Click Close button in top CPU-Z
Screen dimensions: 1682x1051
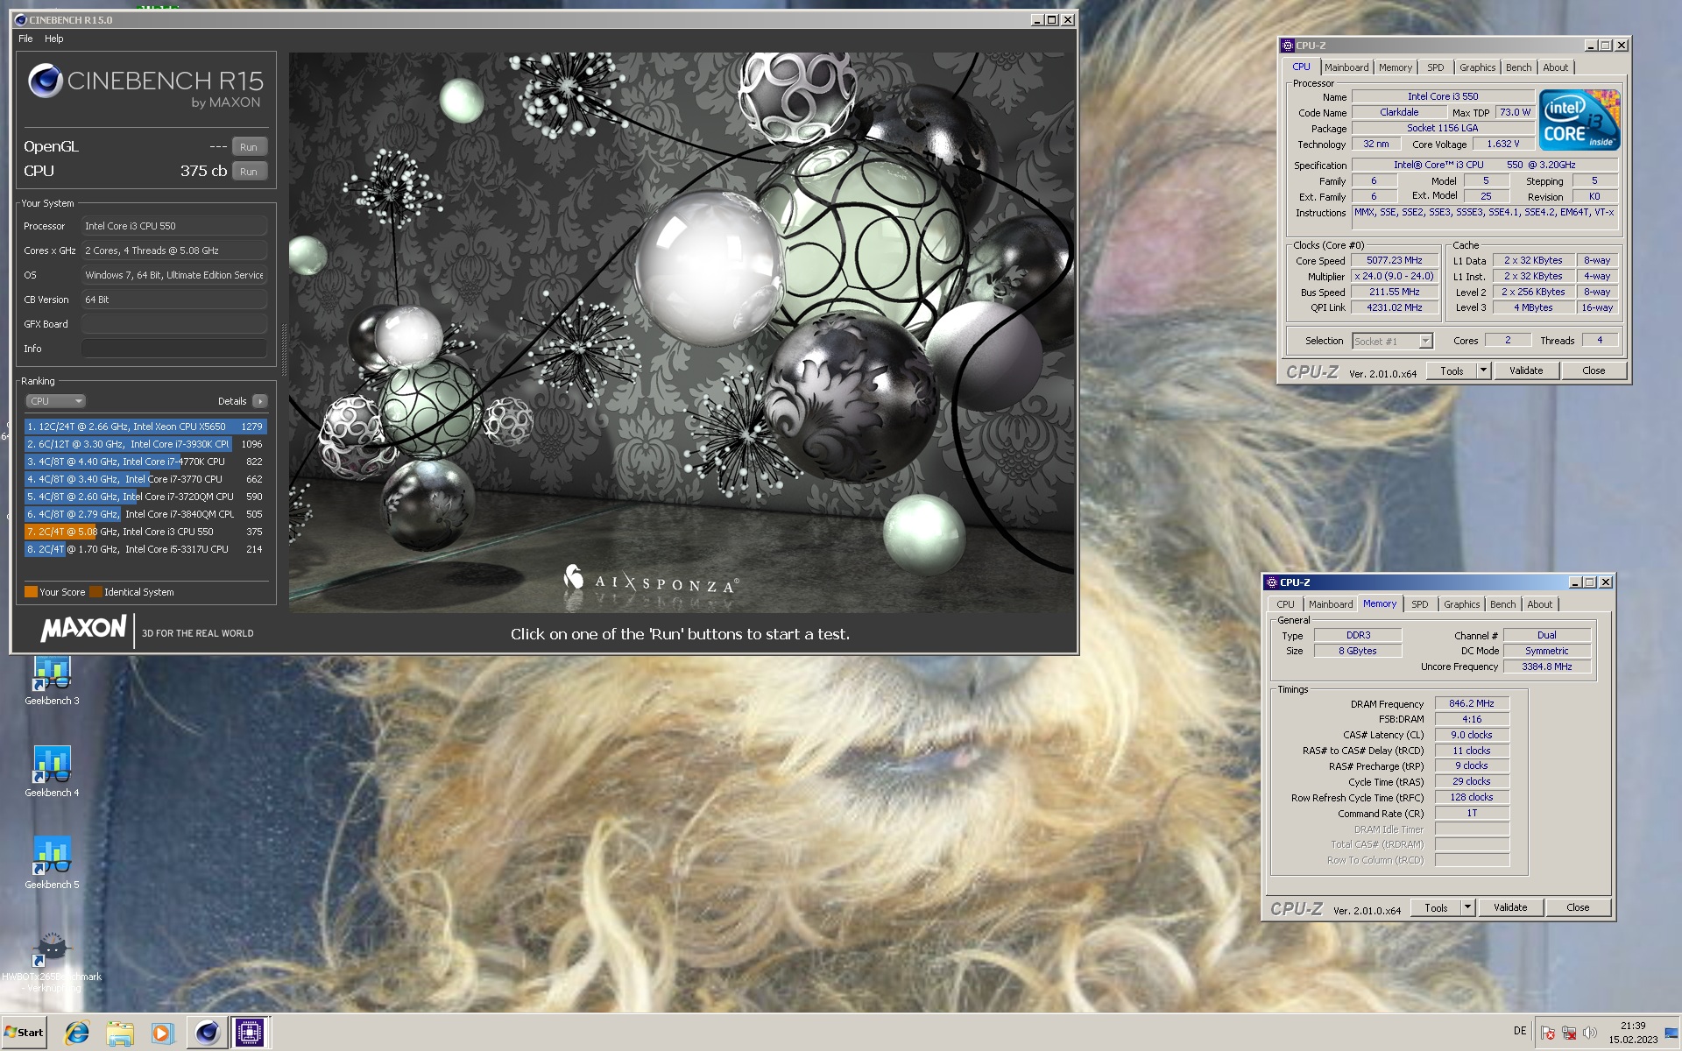[x=1593, y=371]
